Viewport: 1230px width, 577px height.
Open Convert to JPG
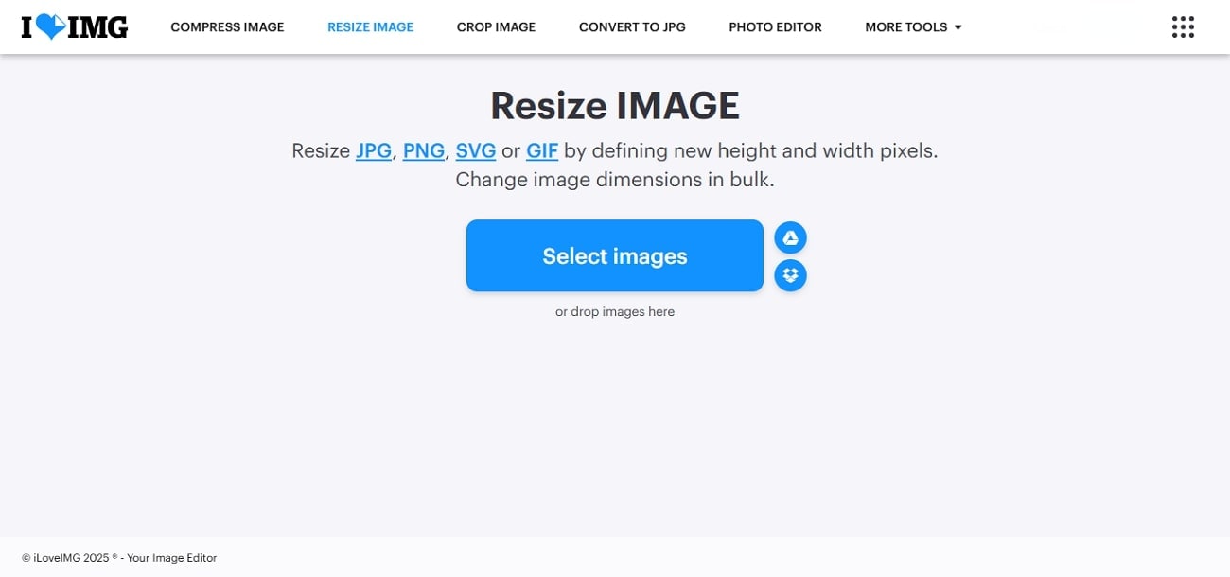(632, 27)
